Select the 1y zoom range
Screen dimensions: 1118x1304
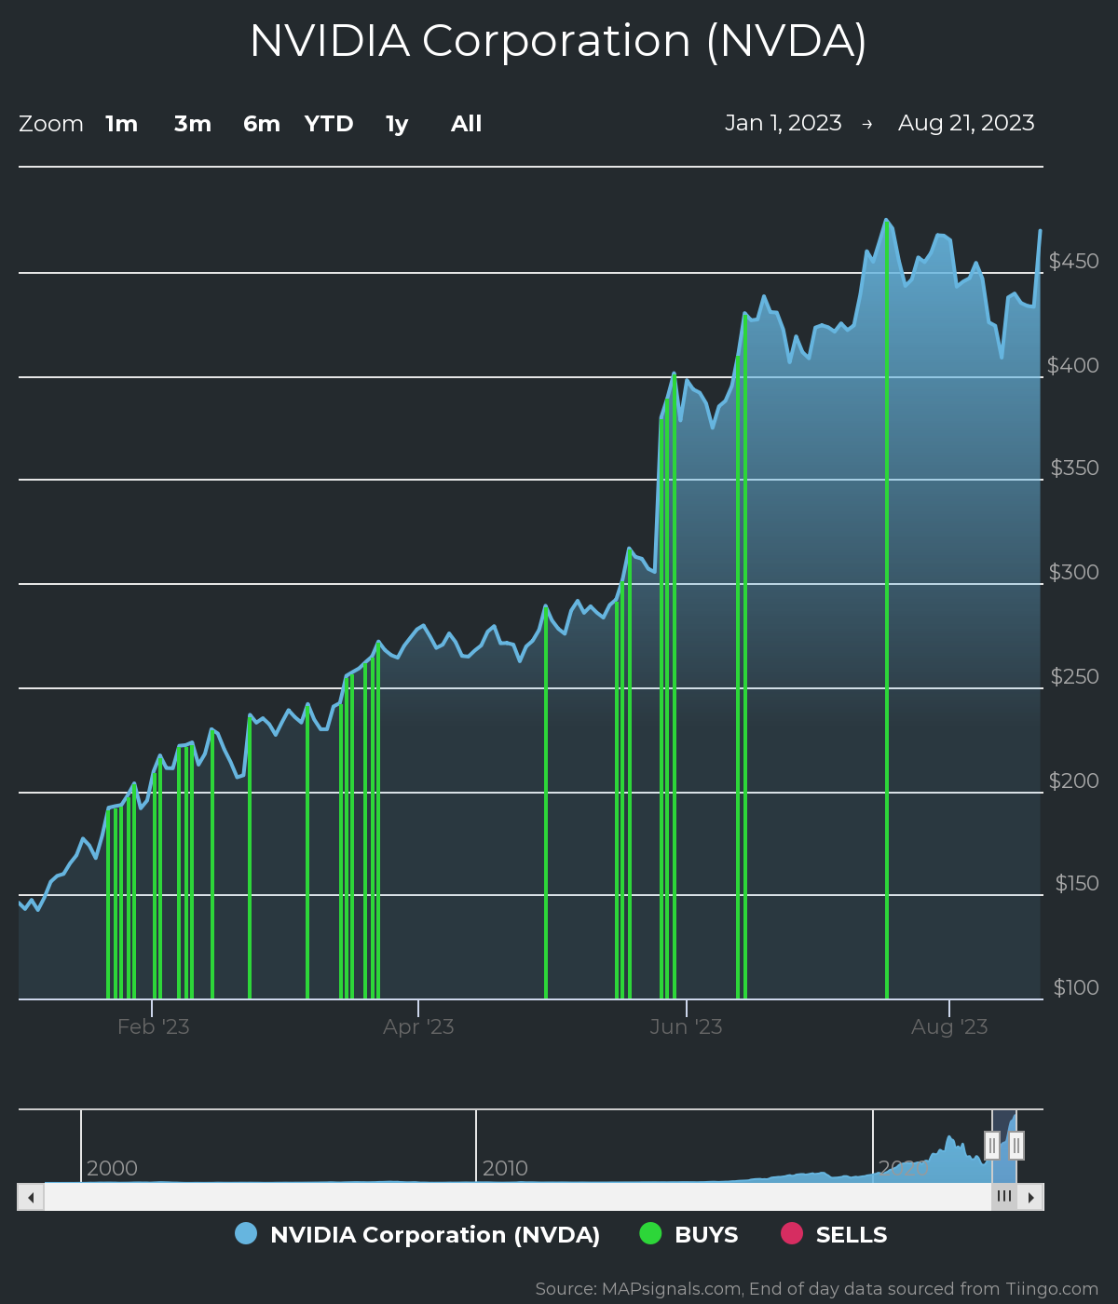[x=397, y=124]
